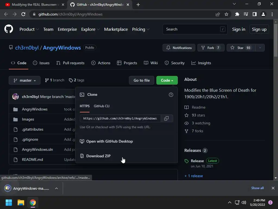Open Chrome tab search chevron

tap(234, 4)
